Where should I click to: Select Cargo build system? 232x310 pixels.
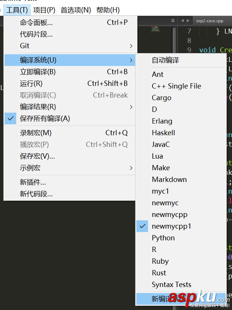[x=181, y=98]
